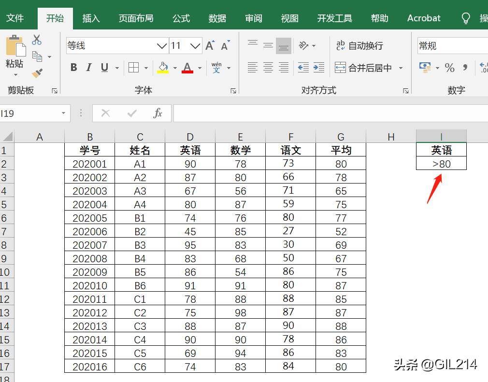
Task: Click the wén phonetic guide icon
Action: click(x=216, y=67)
